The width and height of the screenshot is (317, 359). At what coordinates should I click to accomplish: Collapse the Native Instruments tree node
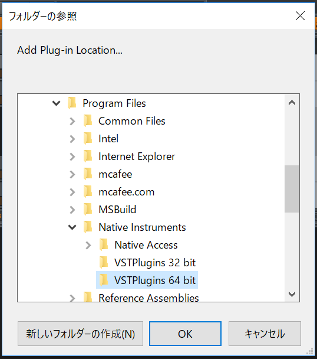point(72,227)
